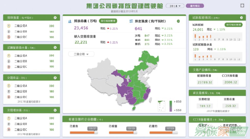Click green arrow icon right of center 排放强度
Viewport: 250px width, 139px height.
pyautogui.click(x=178, y=21)
